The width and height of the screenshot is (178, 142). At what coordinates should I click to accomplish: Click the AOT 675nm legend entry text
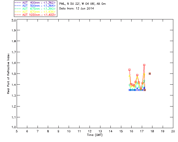pyautogui.click(x=39, y=9)
